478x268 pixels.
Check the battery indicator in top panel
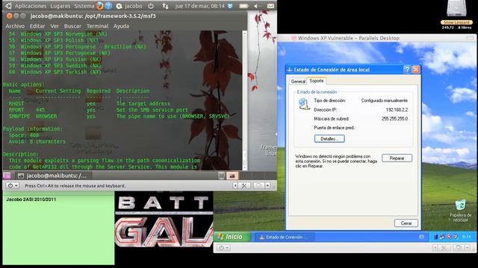pyautogui.click(x=243, y=6)
